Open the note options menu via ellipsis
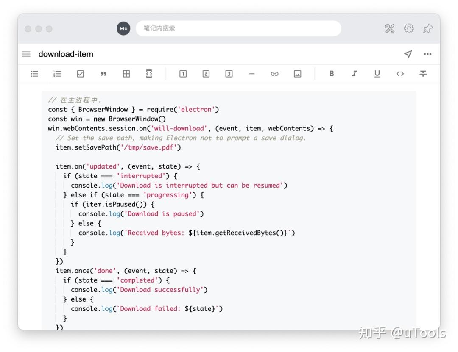The width and height of the screenshot is (458, 352). 427,54
